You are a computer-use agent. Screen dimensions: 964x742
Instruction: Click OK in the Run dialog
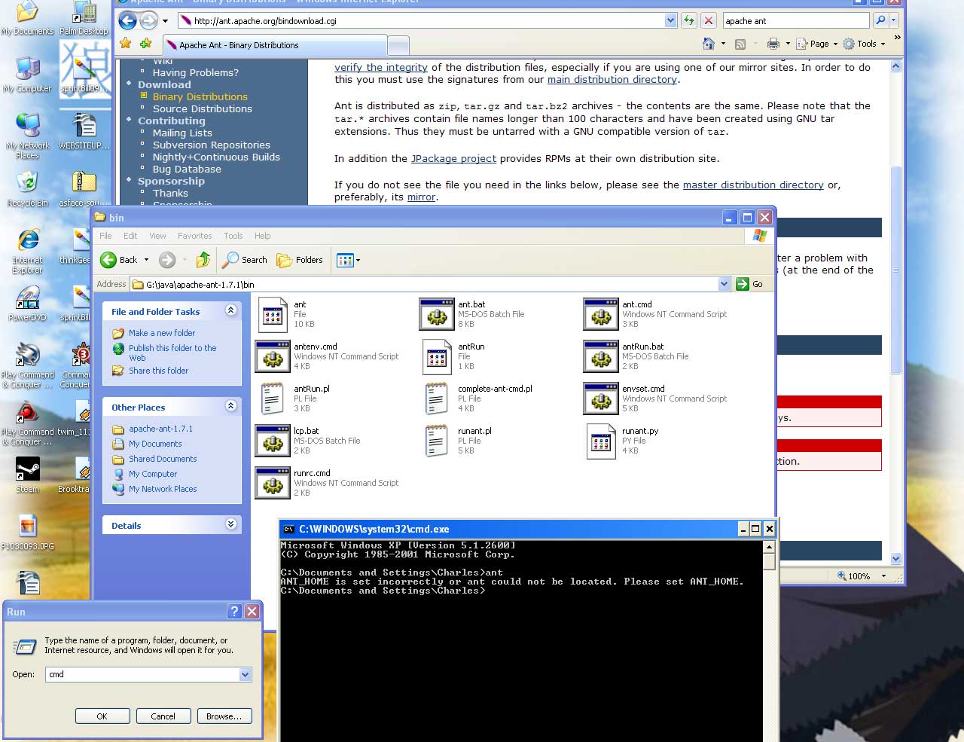point(102,716)
